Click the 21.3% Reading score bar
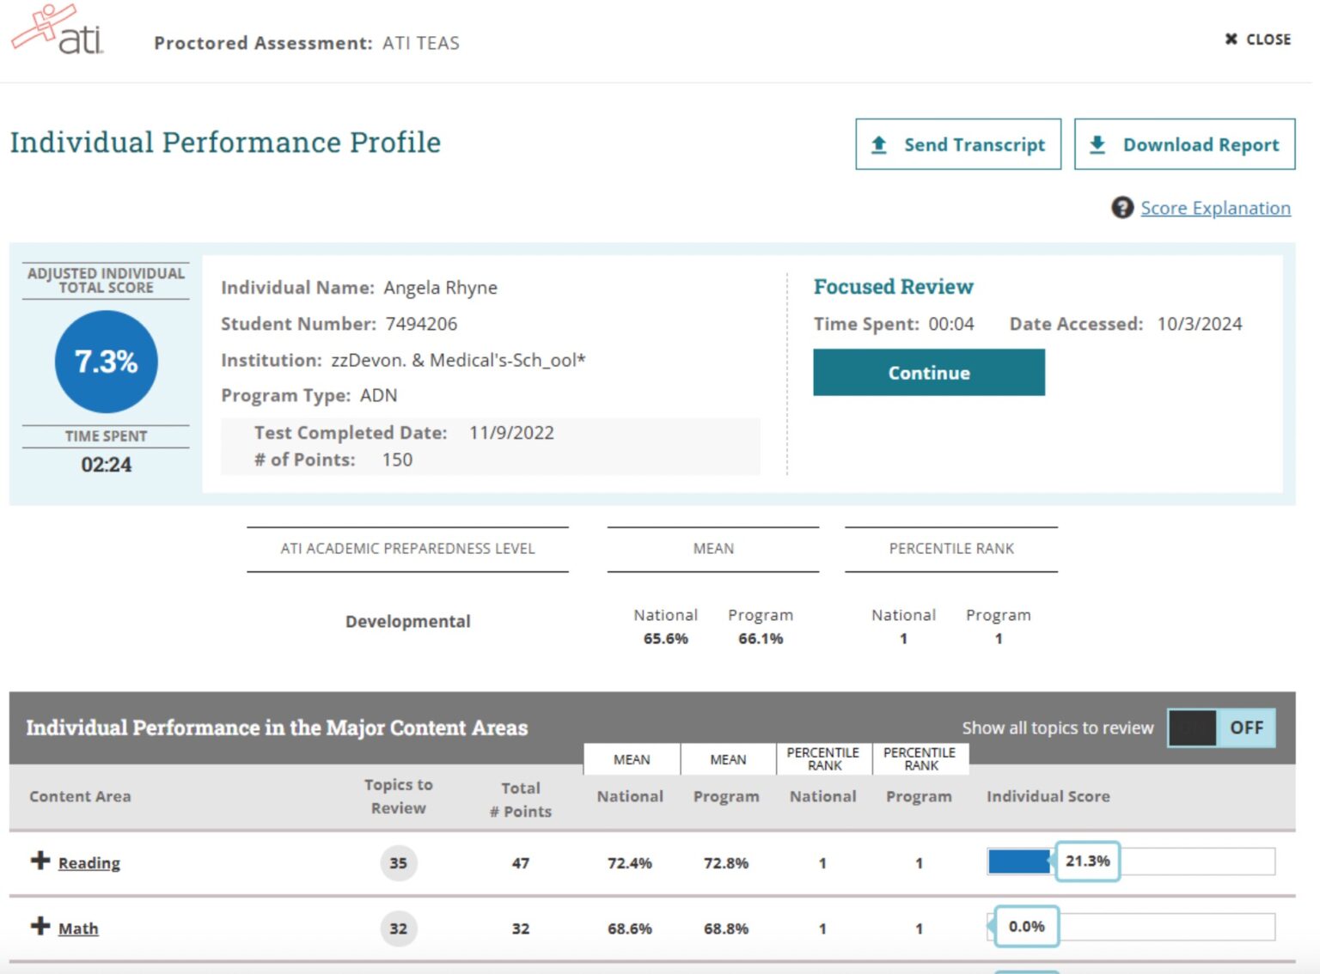The width and height of the screenshot is (1320, 974). tap(1019, 861)
